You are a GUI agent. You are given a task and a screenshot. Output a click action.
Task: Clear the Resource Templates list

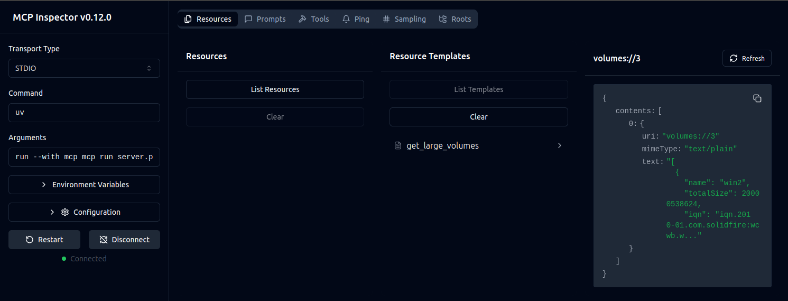coord(479,117)
